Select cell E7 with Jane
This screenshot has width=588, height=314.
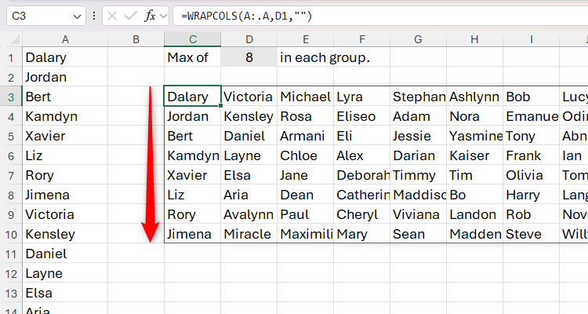pos(306,175)
